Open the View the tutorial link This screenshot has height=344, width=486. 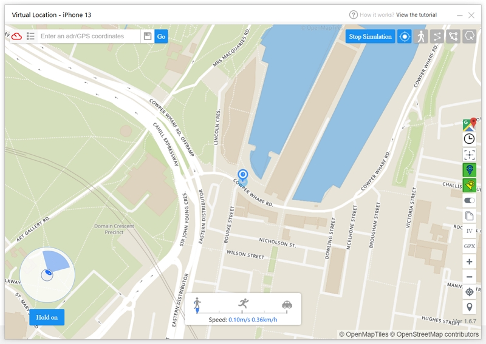[416, 15]
